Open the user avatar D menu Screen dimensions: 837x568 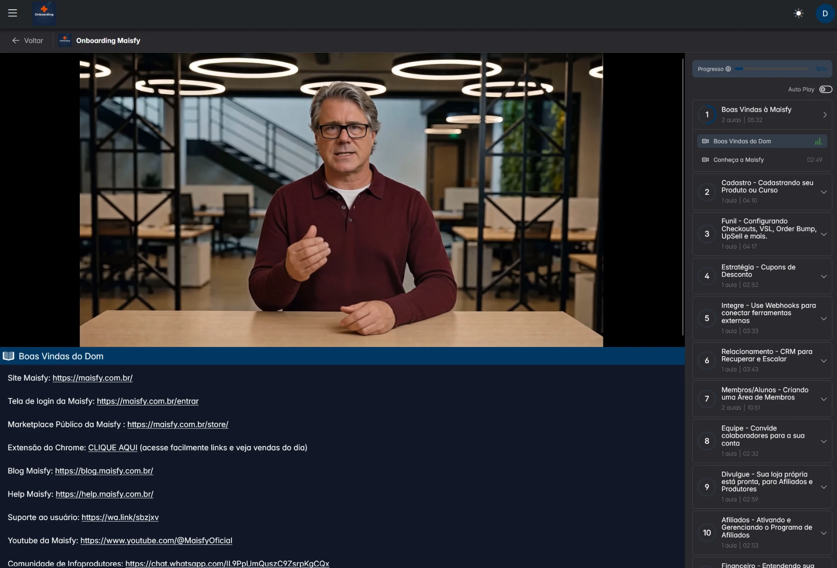click(x=825, y=14)
